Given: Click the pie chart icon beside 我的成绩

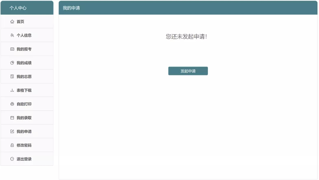Looking at the screenshot, I should [x=12, y=62].
